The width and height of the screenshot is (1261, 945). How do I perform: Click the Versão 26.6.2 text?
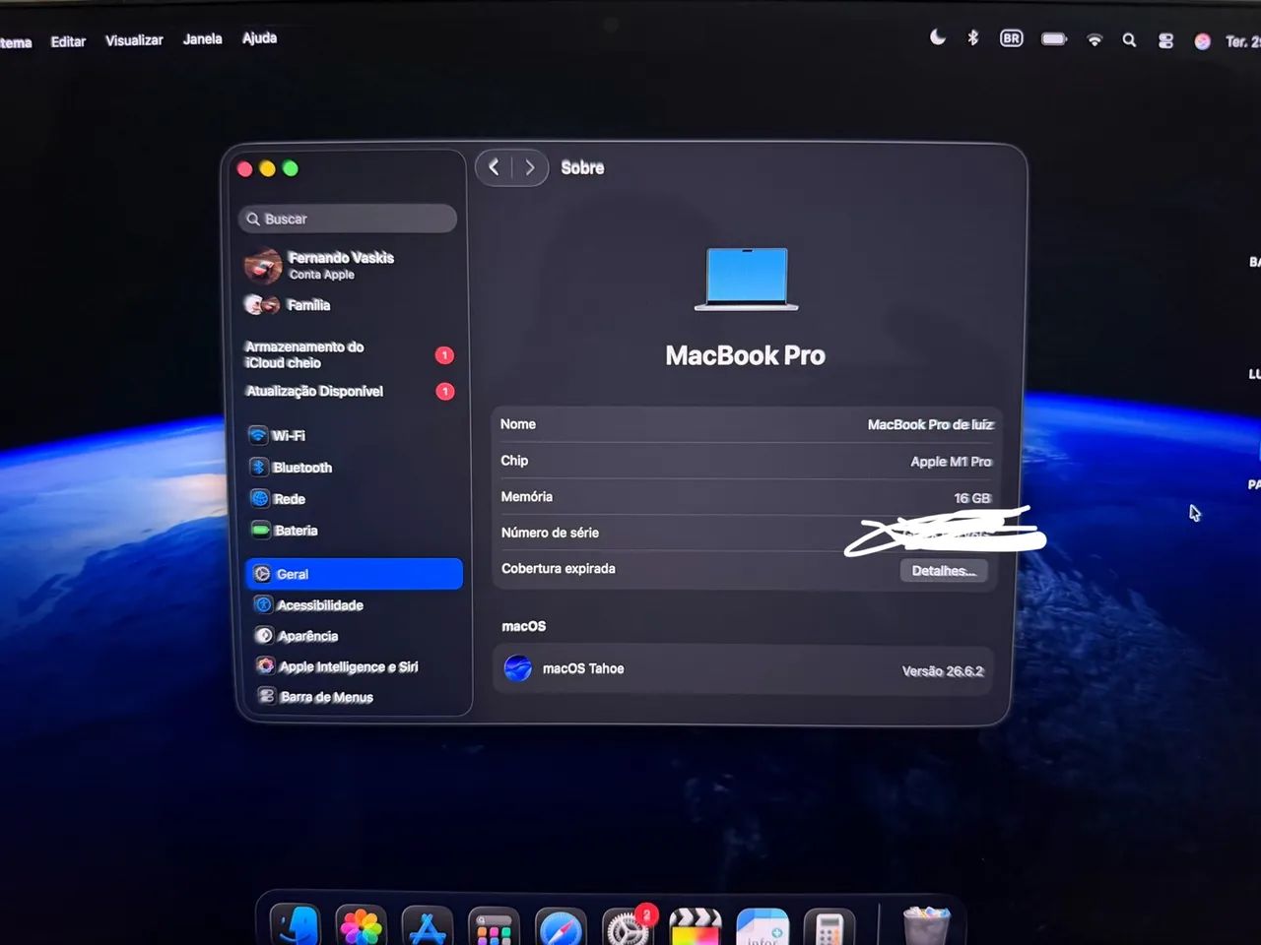943,671
